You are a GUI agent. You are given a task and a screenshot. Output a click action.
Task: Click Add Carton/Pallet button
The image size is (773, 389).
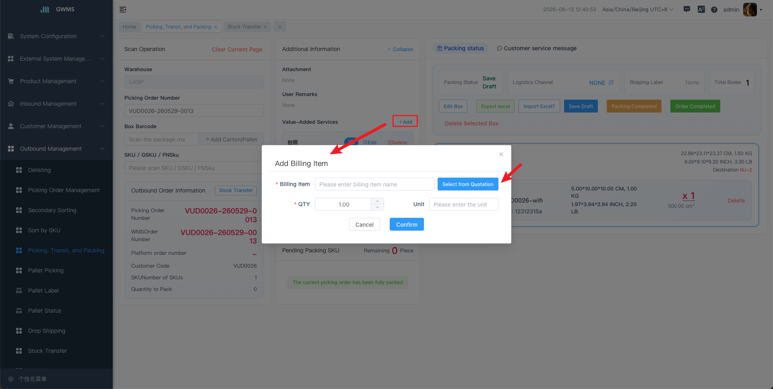[x=231, y=139]
